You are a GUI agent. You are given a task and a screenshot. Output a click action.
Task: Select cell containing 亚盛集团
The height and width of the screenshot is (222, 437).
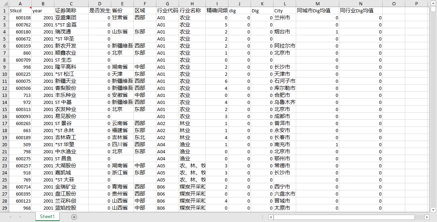pyautogui.click(x=71, y=18)
